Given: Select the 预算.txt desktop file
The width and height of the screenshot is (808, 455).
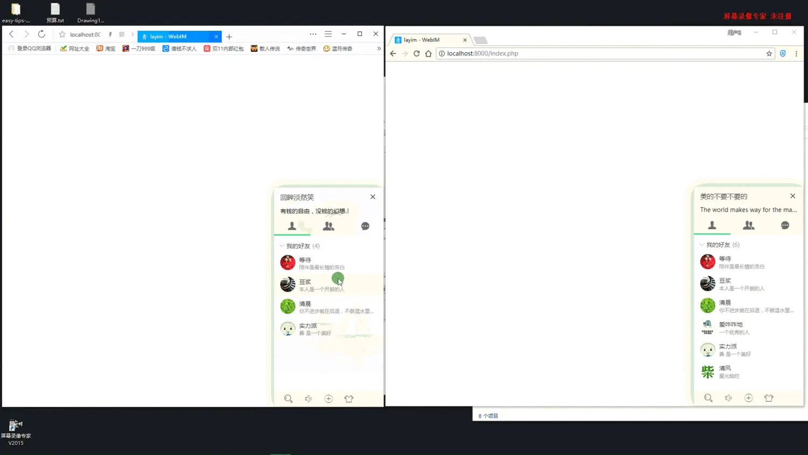Looking at the screenshot, I should coord(55,13).
